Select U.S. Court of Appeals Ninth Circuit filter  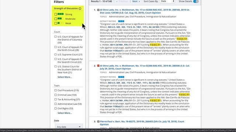pyautogui.click(x=56, y=47)
